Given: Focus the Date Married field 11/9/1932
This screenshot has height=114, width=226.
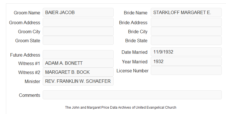Looking at the screenshot, I should tap(186, 52).
